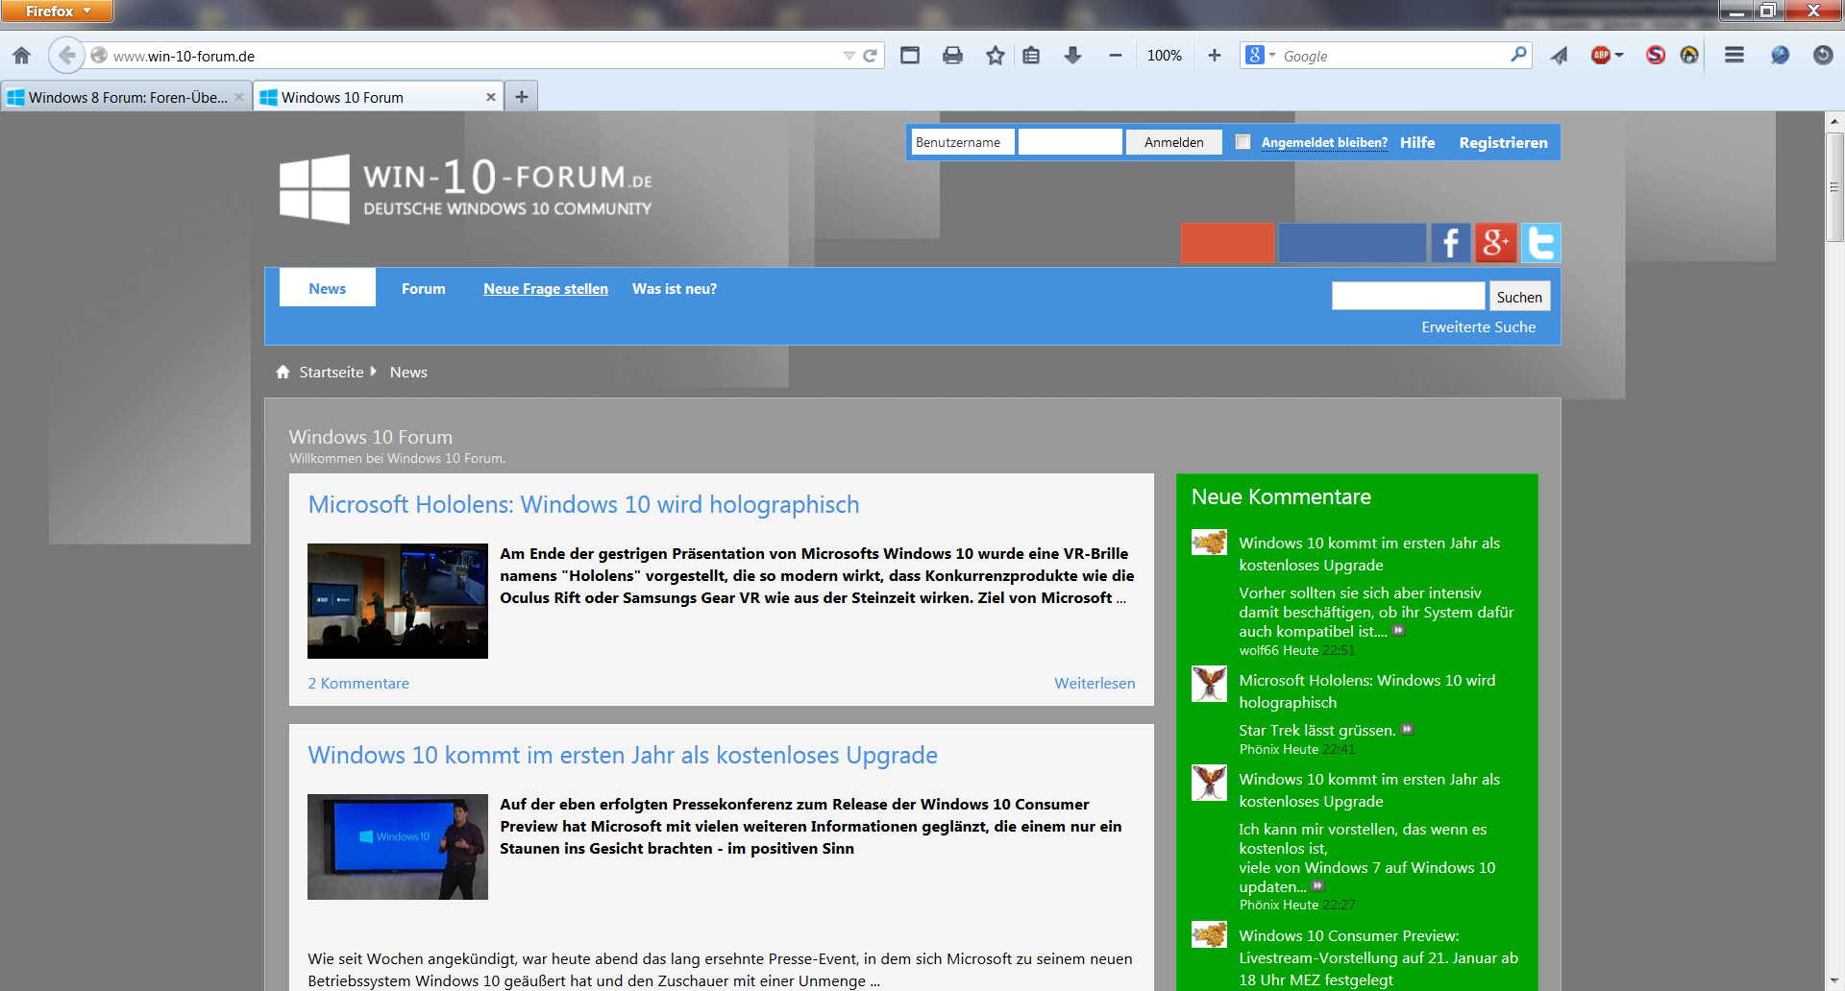Open the Startseite breadcrumb link
1845x991 pixels.
pos(331,372)
